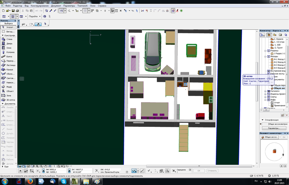Select Ф-1 Фасад in navigator tree
The width and height of the screenshot is (289, 185).
click(x=279, y=59)
